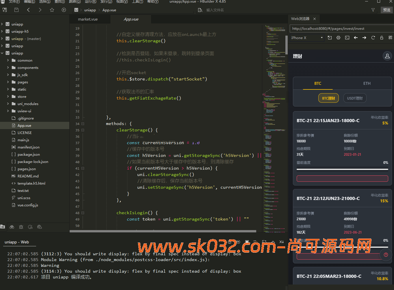Click the save file icon in toolbar

[16, 10]
